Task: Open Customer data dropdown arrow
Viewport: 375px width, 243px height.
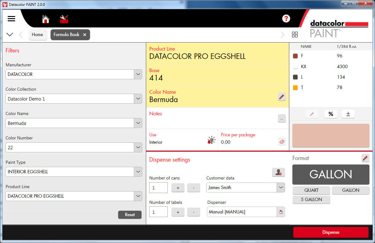Action: click(281, 187)
